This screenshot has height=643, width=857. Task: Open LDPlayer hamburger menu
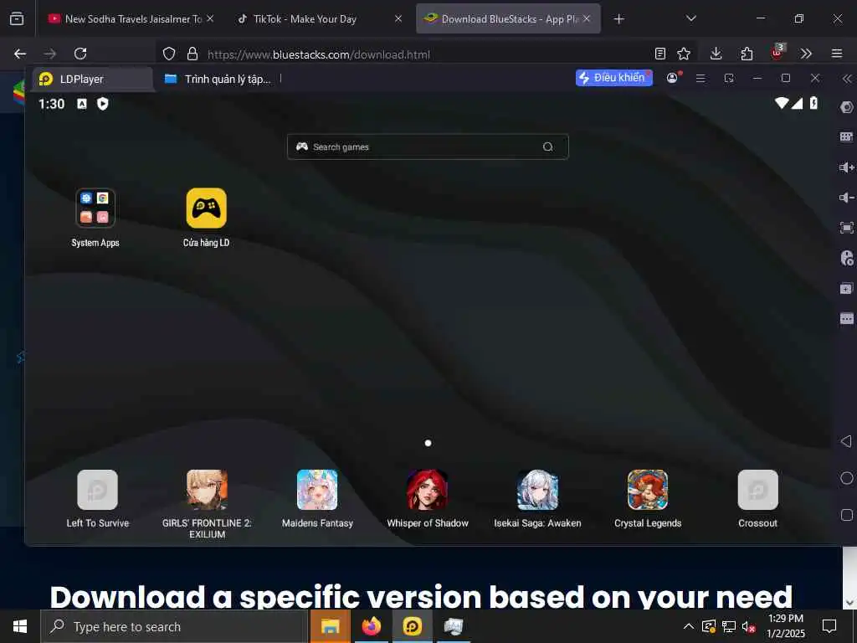coord(700,78)
